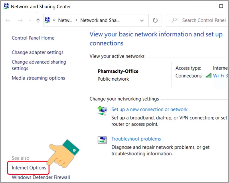This screenshot has width=229, height=183.
Task: Click 'Change adapter settings'
Action: 37,52
